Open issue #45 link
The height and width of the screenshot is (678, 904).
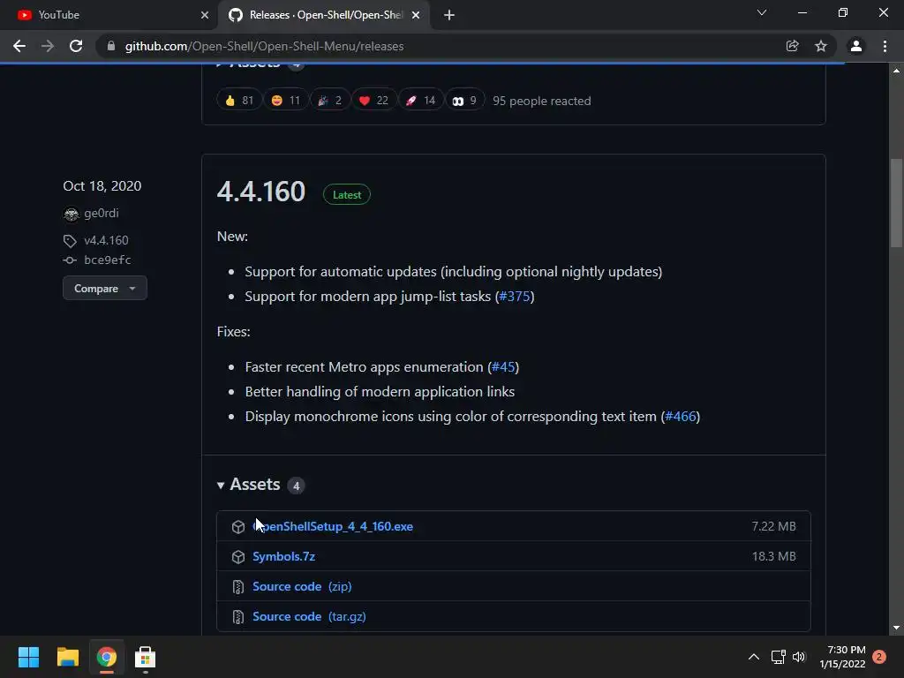click(503, 367)
